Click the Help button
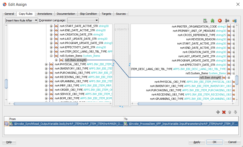Image resolution: width=243 pixels, height=147 pixels. [9, 142]
